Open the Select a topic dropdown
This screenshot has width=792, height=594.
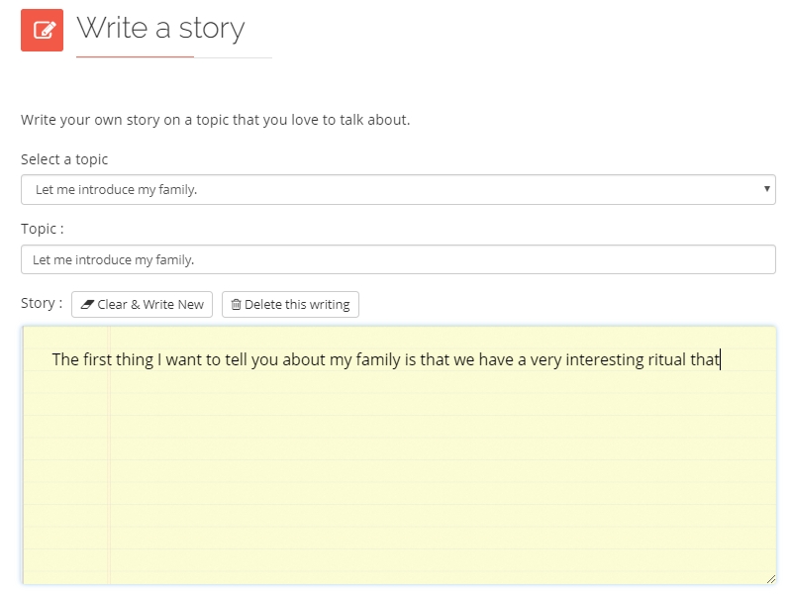click(398, 189)
